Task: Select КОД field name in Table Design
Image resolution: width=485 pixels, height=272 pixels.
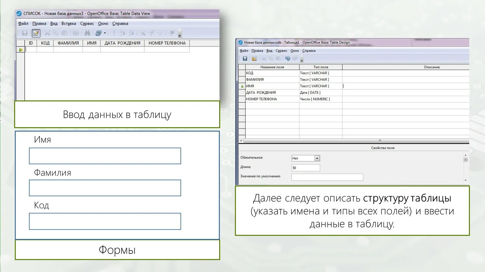Action: point(272,73)
